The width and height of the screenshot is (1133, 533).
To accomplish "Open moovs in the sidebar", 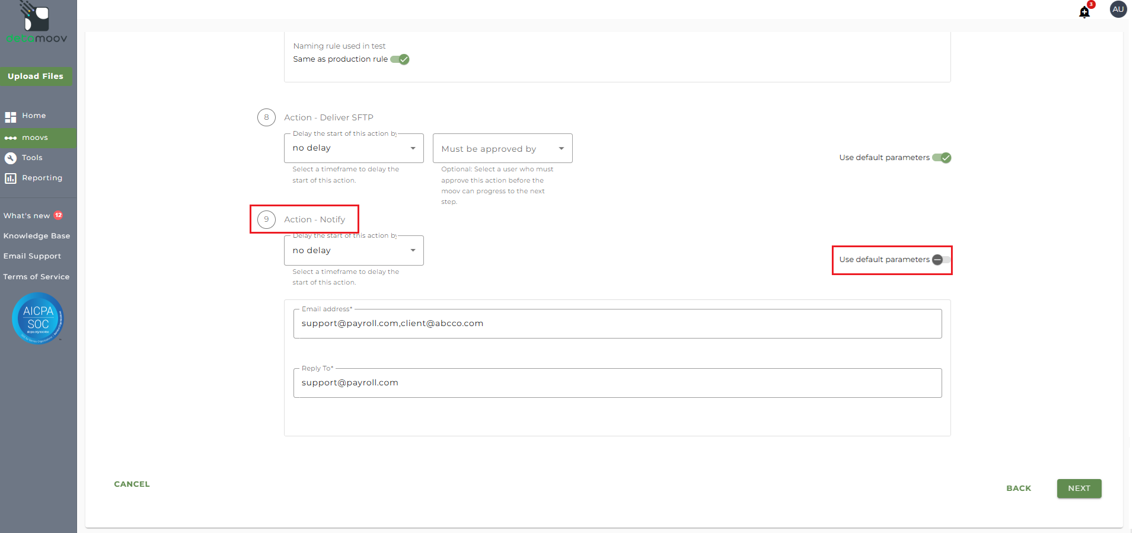I will 35,138.
